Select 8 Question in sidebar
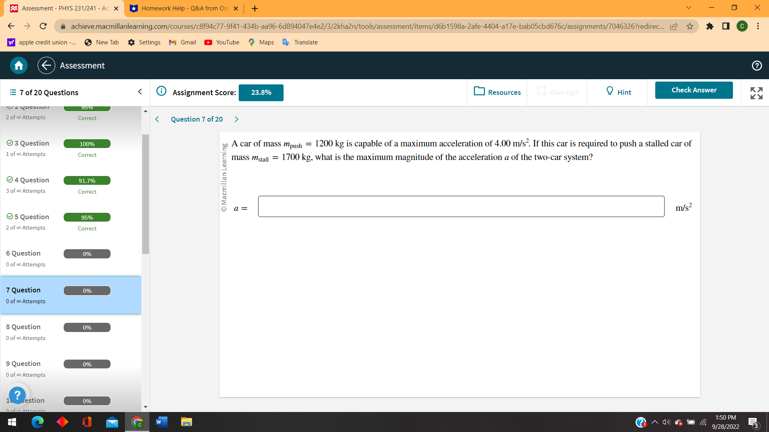This screenshot has width=769, height=432. coord(23,327)
